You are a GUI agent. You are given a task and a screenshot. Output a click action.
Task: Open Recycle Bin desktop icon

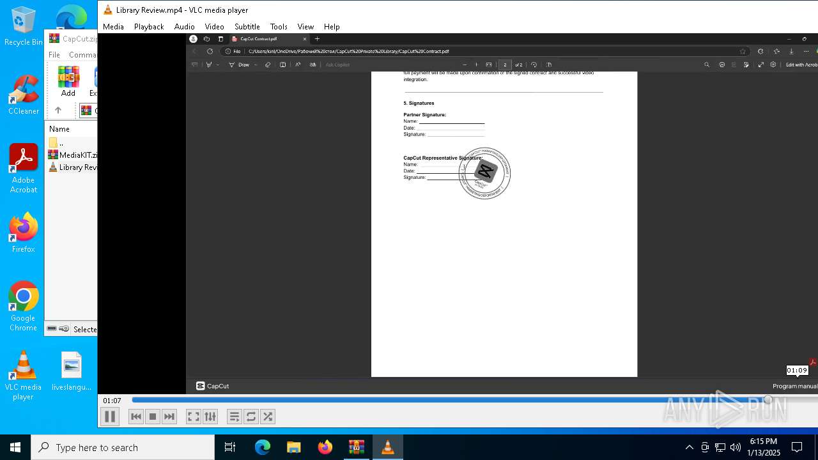(x=23, y=26)
